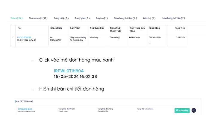Viewport: 206px width, 115px height.
Task: Click the Nhà Cung Cấp column header
Action: click(97, 28)
